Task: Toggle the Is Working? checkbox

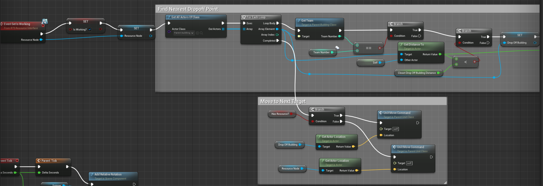Action: (90, 29)
